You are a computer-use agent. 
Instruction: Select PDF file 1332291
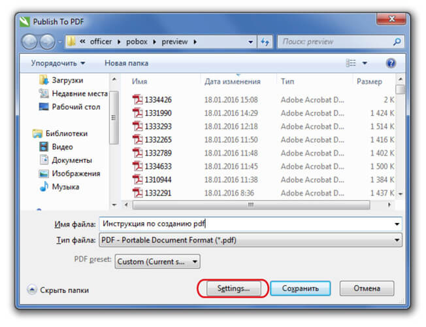click(x=157, y=192)
